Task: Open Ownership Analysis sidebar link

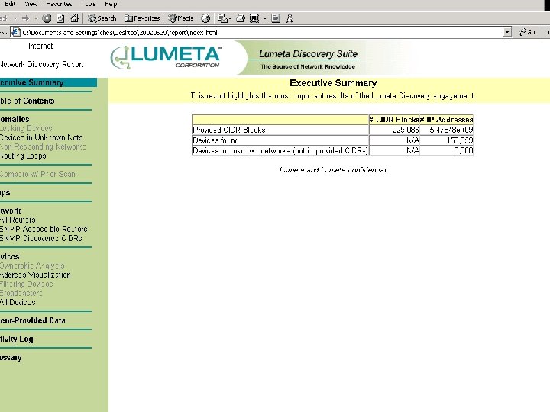Action: (32, 266)
